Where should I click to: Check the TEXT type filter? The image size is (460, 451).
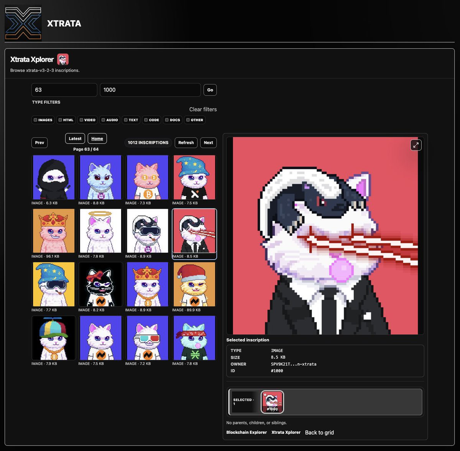click(x=131, y=120)
